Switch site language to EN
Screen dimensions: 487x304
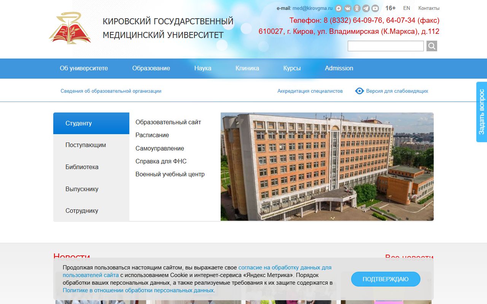407,8
